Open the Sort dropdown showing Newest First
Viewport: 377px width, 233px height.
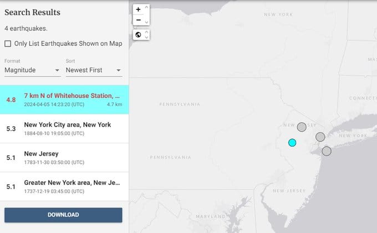[93, 70]
